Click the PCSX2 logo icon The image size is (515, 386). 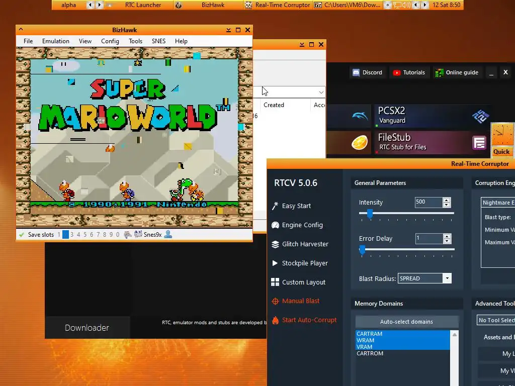480,116
